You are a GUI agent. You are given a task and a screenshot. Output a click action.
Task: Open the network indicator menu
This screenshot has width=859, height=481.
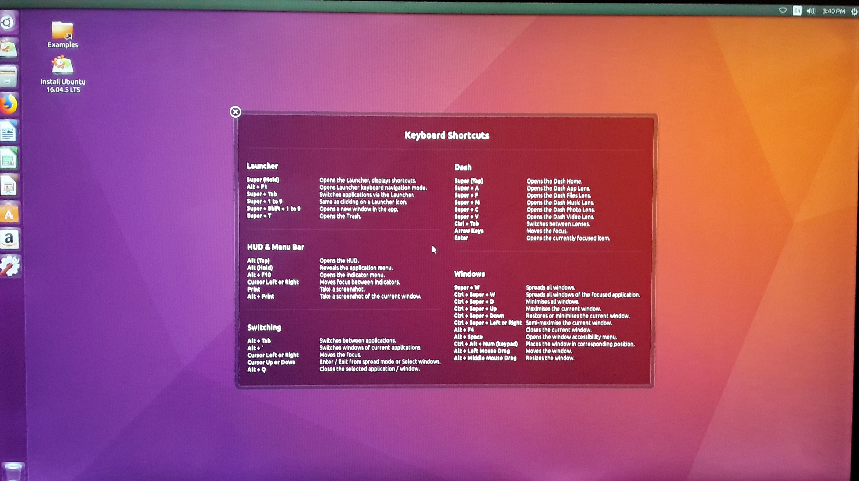pos(783,11)
